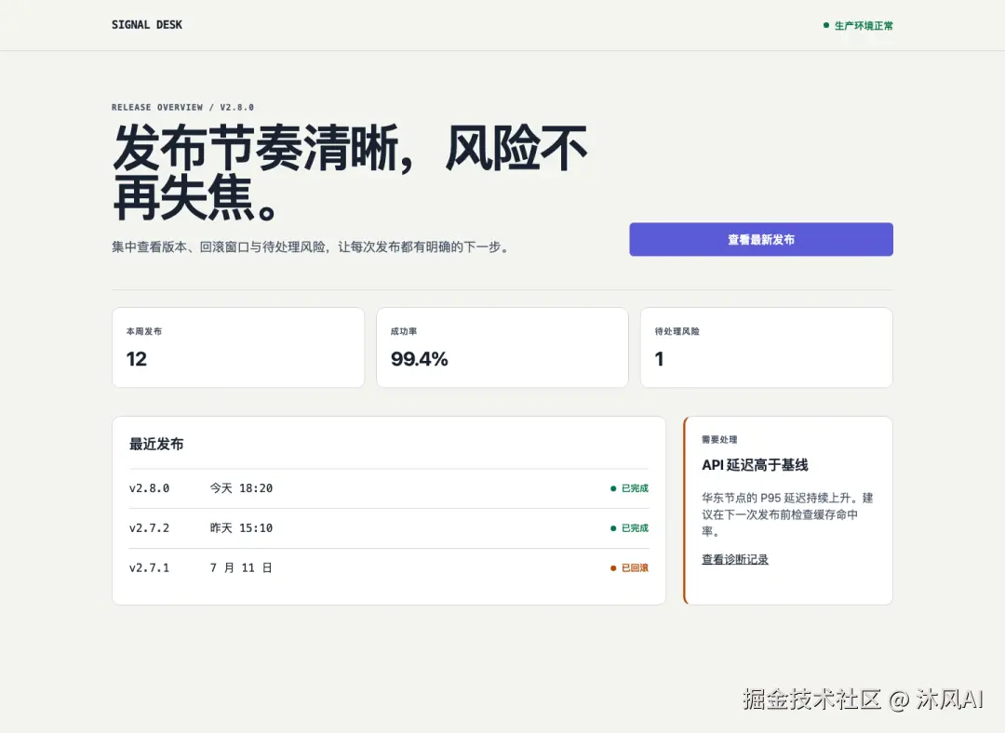Click the 今天 18:20 timestamp

point(241,488)
